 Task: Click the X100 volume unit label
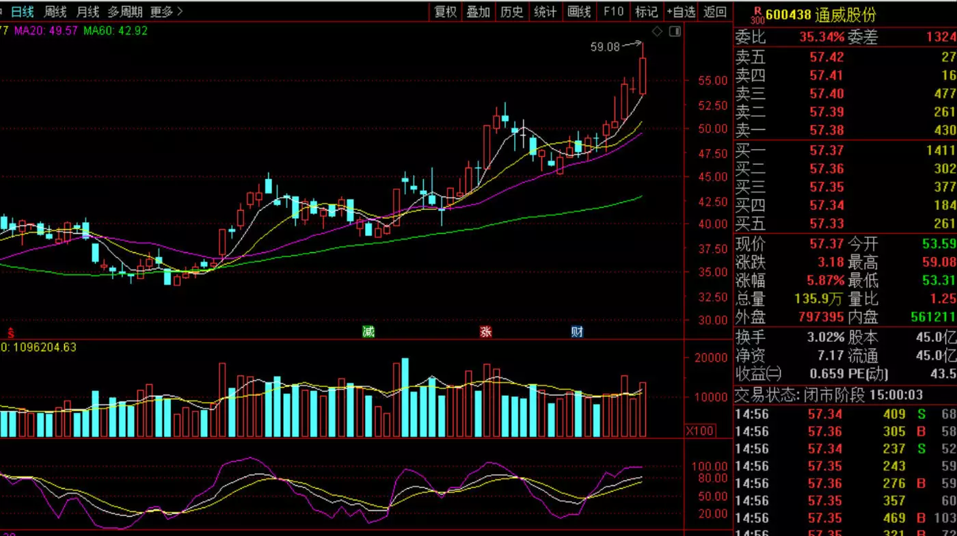[700, 431]
